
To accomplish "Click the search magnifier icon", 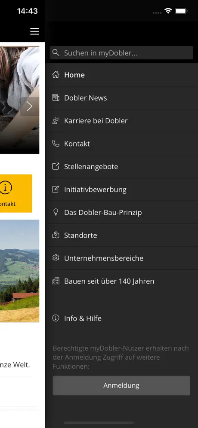I will pos(56,53).
